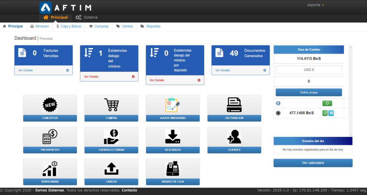This screenshot has height=195, width=367.
Task: Open the Almacen menu
Action: 39,26
